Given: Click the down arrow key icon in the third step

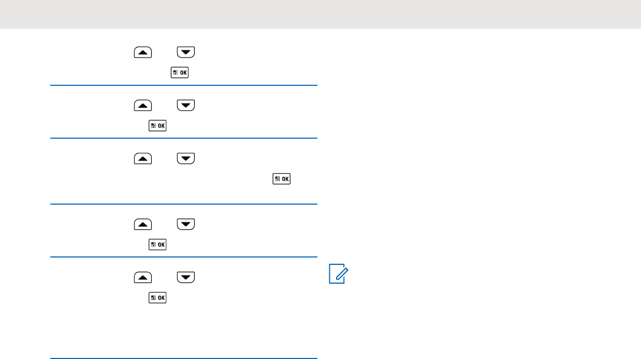Looking at the screenshot, I should pyautogui.click(x=185, y=159).
